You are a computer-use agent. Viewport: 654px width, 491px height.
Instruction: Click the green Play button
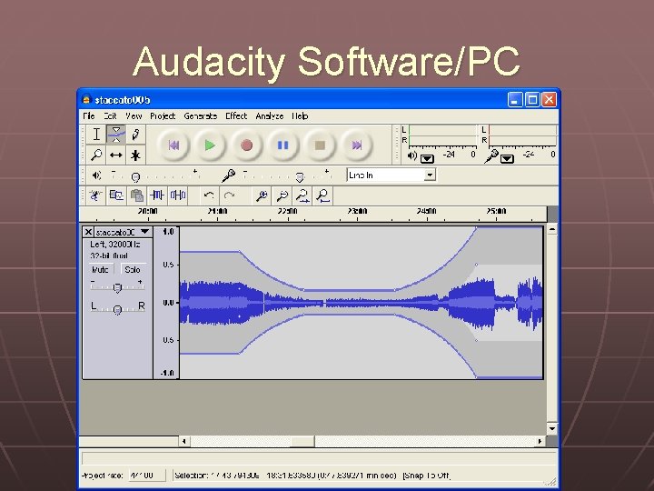[x=210, y=145]
